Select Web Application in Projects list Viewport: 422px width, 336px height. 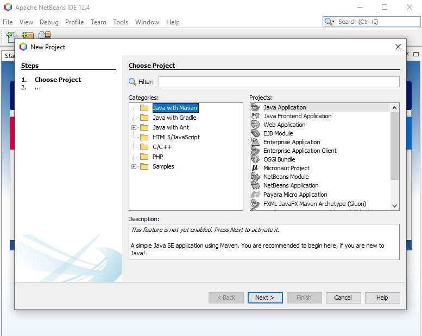(285, 125)
